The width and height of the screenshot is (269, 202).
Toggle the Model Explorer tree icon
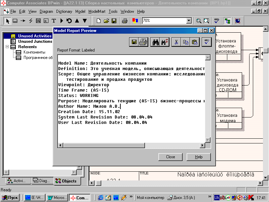coord(228,21)
